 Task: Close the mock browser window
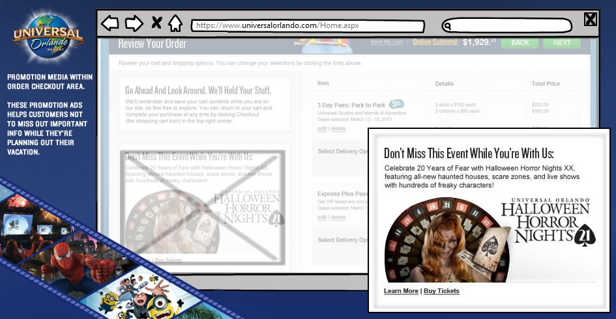pos(590,19)
